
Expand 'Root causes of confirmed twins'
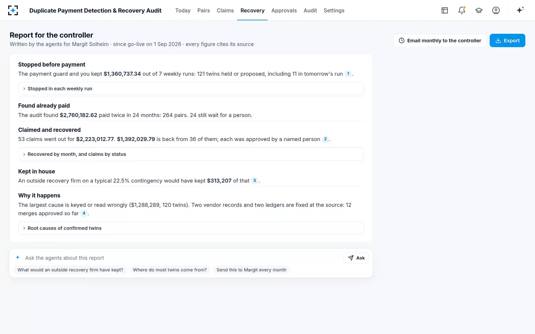click(x=191, y=228)
